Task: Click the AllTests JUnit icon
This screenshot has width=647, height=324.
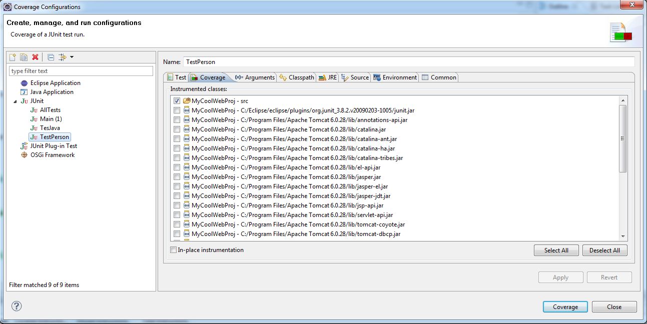Action: (34, 110)
